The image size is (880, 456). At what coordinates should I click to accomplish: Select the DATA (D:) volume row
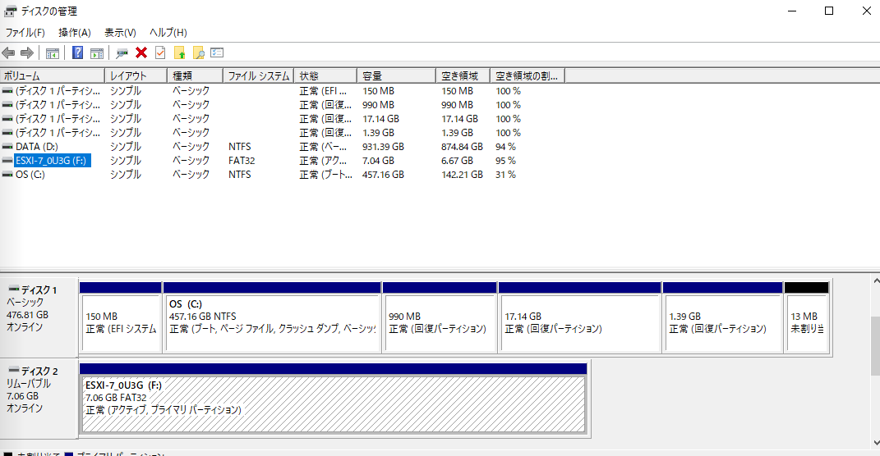pos(37,147)
